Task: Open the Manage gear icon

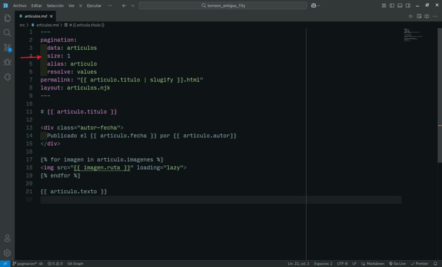Action: click(x=7, y=253)
